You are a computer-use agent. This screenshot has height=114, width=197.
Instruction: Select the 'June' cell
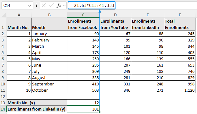[x=49, y=65]
